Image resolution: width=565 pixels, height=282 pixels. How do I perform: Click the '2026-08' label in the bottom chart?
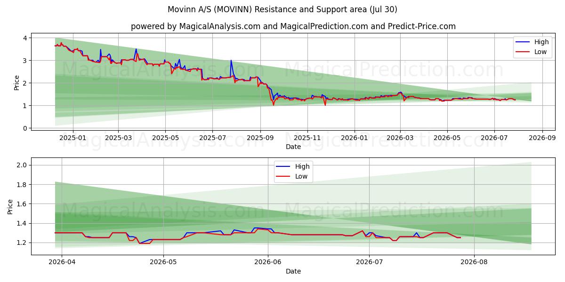(x=474, y=263)
